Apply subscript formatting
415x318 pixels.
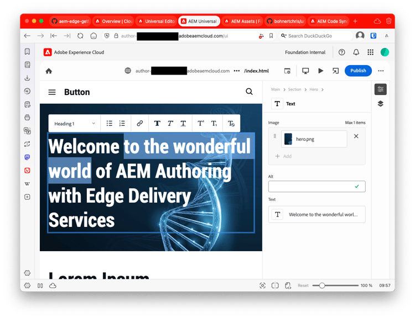(x=214, y=123)
